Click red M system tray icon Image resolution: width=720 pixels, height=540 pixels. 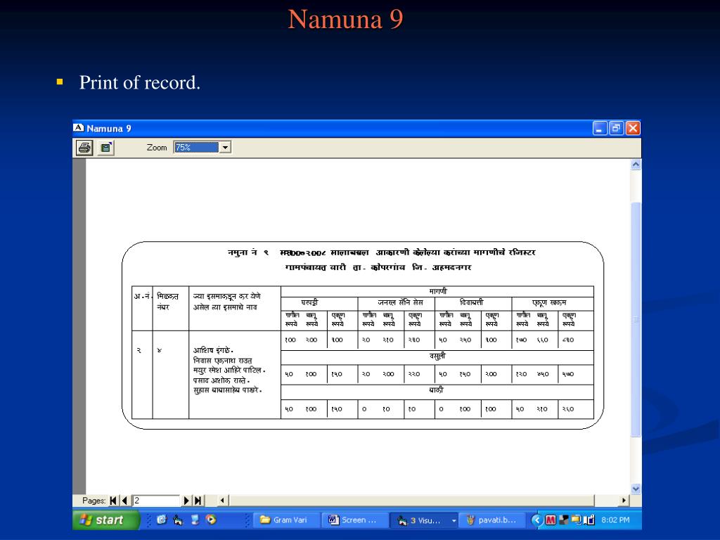pyautogui.click(x=550, y=520)
